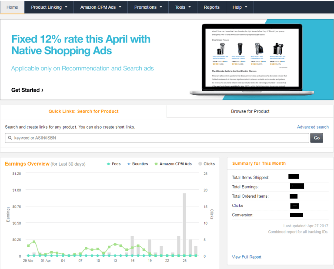334x269 pixels.
Task: Switch to Browse for Product tab
Action: tap(250, 111)
